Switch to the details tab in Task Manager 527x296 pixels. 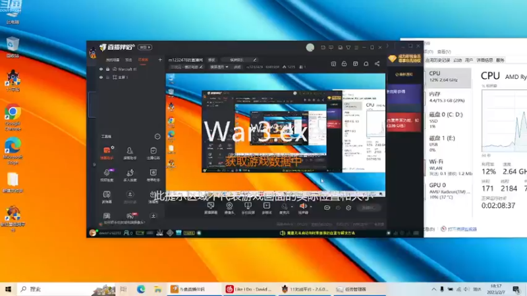coord(484,60)
